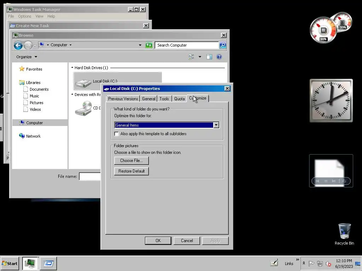Click the Search Computer field
Viewport: 362px width, 271px height.
(187, 45)
